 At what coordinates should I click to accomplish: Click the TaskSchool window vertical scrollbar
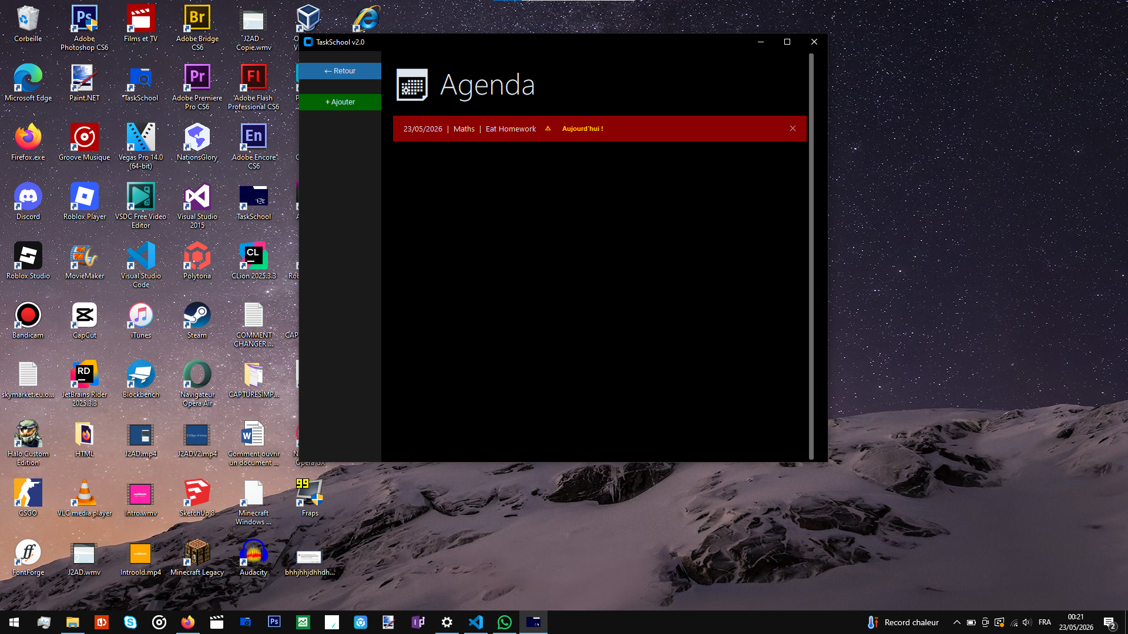coord(811,256)
